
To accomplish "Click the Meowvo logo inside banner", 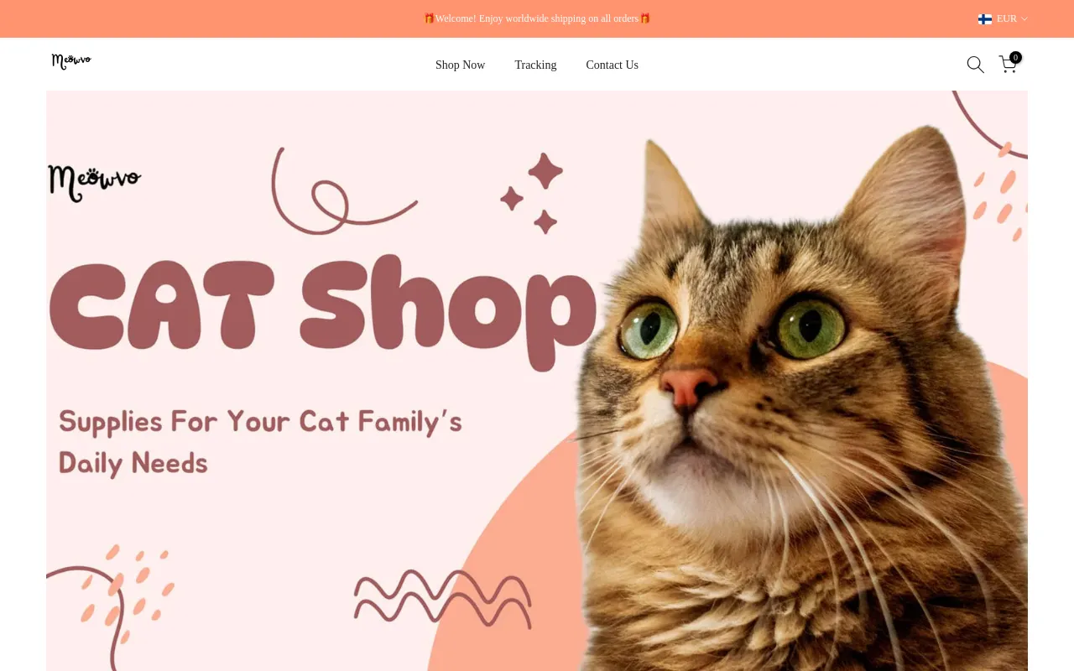I will pyautogui.click(x=94, y=183).
